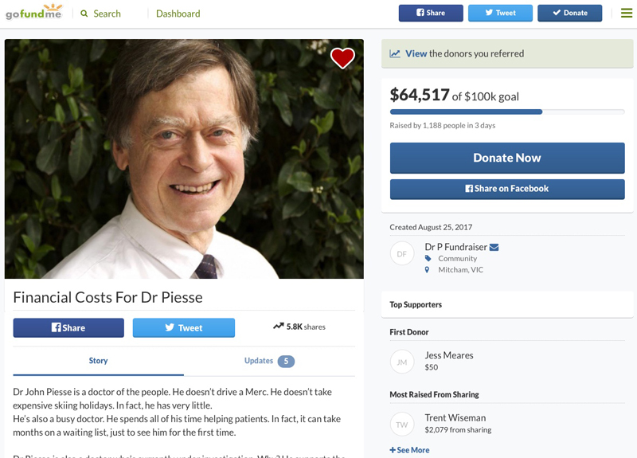Expand See More top supporters

(x=410, y=450)
